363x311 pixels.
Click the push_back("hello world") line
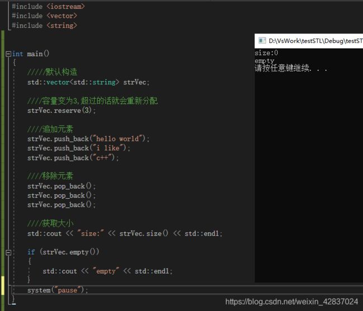coord(88,139)
